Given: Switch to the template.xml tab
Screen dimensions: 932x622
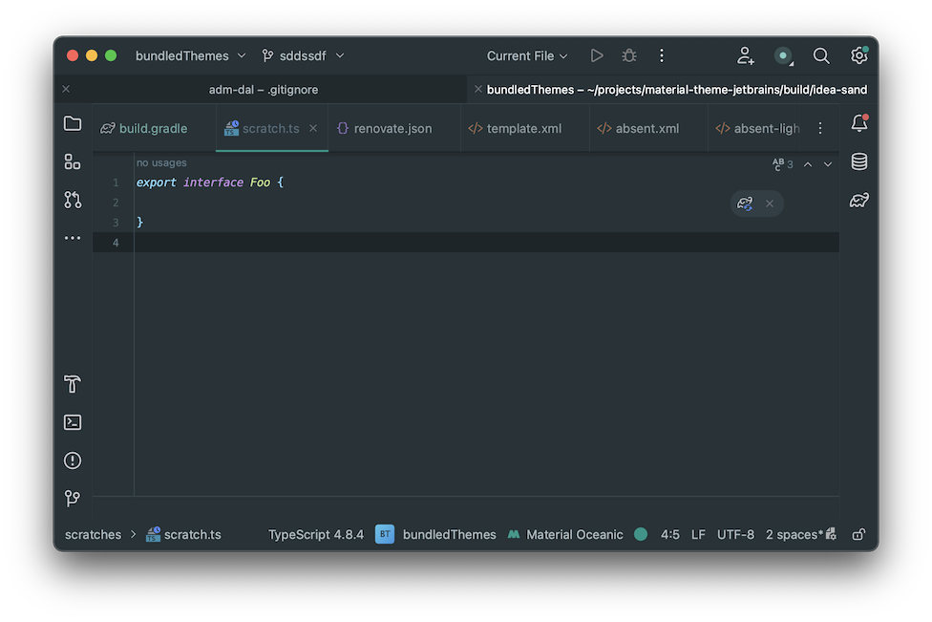Looking at the screenshot, I should 523,127.
